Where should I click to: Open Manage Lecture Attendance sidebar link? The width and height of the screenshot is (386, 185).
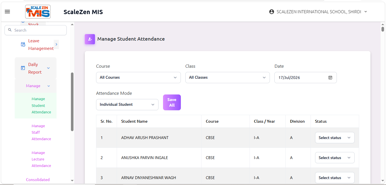point(41,159)
